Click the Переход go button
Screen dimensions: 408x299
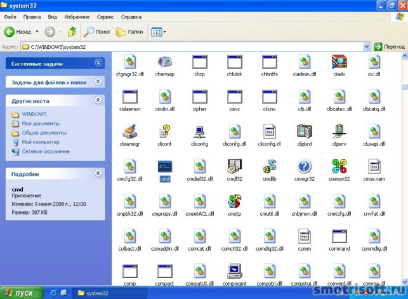(x=389, y=47)
